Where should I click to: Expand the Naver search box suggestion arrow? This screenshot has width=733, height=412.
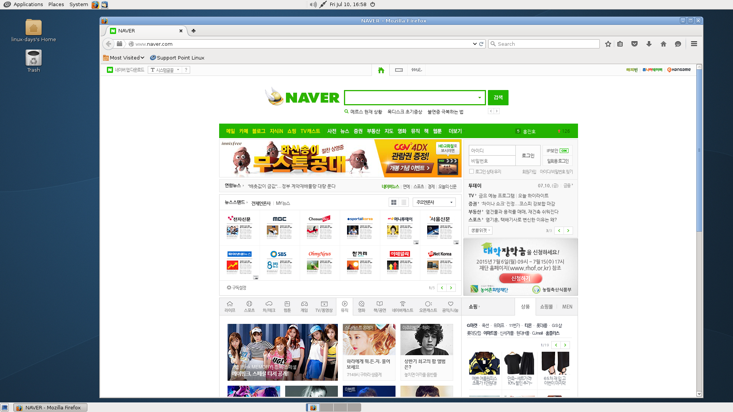480,98
